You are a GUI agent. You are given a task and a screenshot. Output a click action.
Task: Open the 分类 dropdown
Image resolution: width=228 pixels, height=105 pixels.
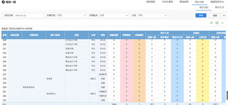tap(152, 16)
